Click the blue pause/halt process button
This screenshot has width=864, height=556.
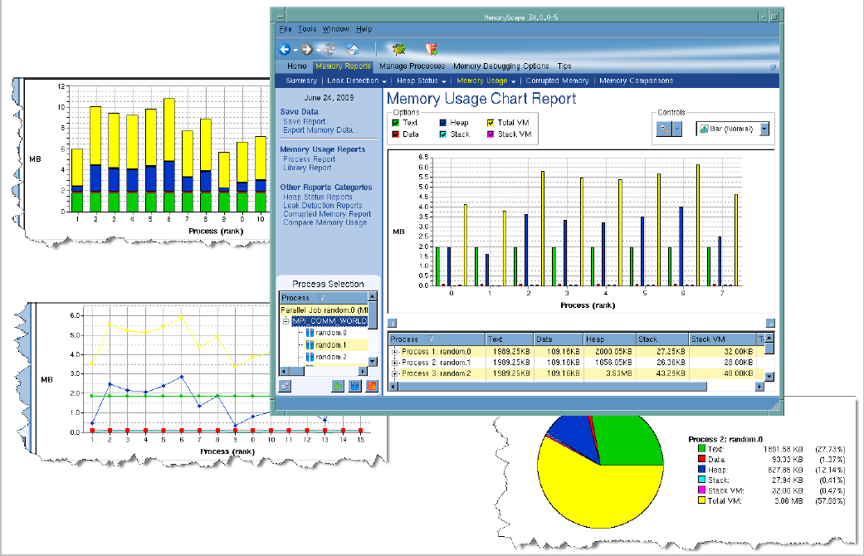(x=354, y=386)
